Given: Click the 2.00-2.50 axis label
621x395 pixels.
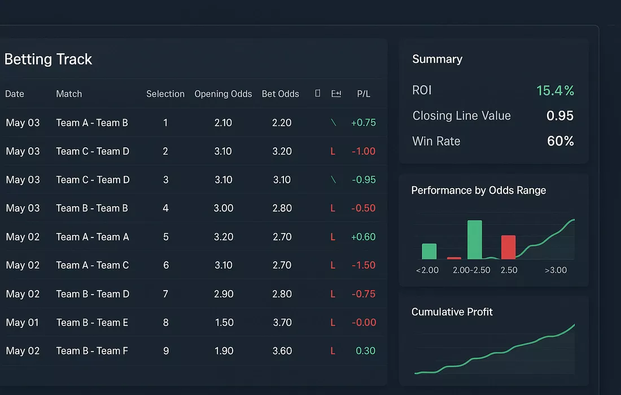Looking at the screenshot, I should (x=471, y=270).
